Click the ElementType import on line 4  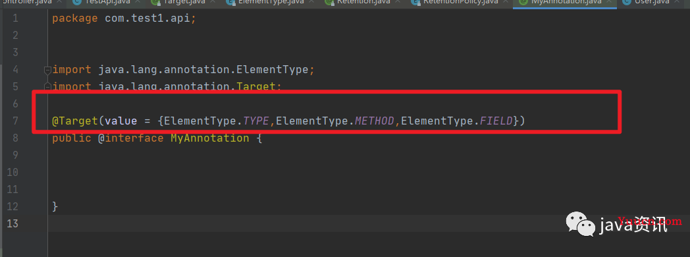[184, 70]
